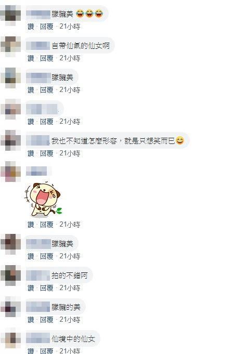This screenshot has width=247, height=354.
Task: Open the timestamp of the 我也不知道怎麼形容 comment
Action: click(70, 153)
